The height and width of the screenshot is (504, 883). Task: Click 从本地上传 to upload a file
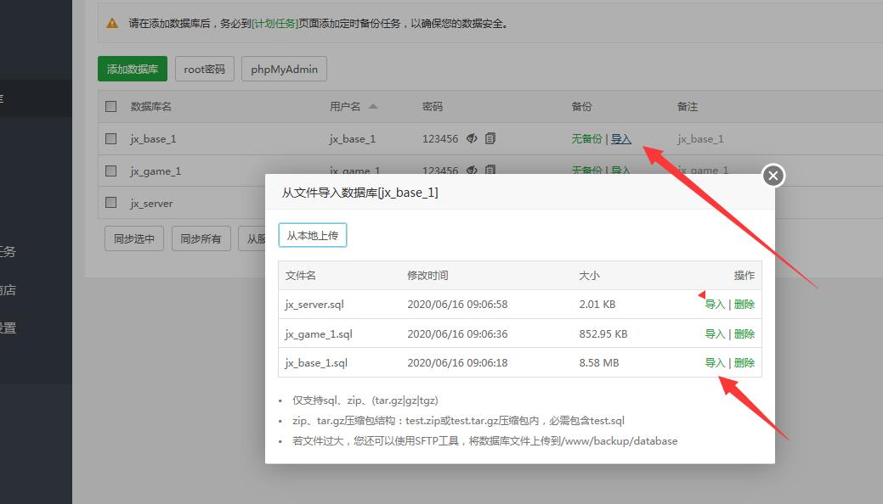312,235
